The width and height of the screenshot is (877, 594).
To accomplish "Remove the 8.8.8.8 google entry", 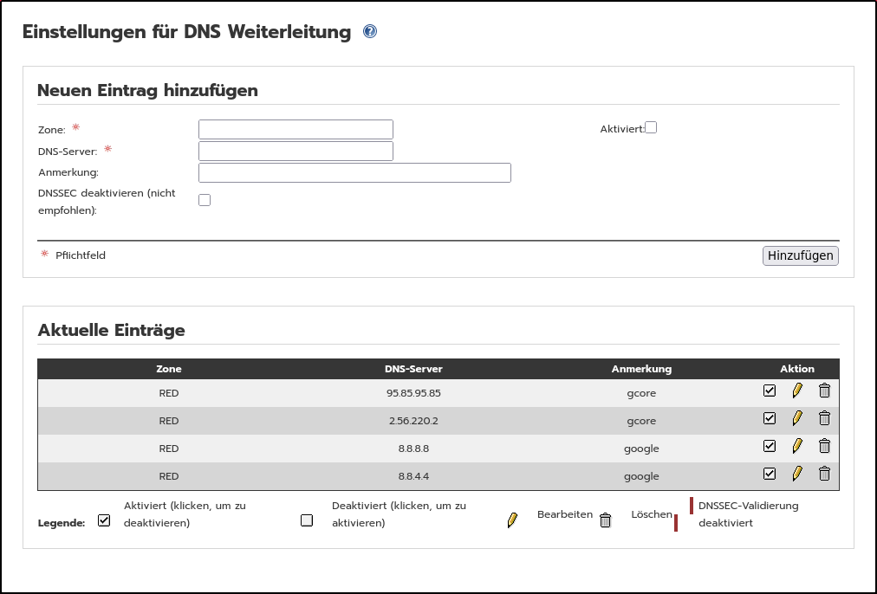I will tap(824, 446).
